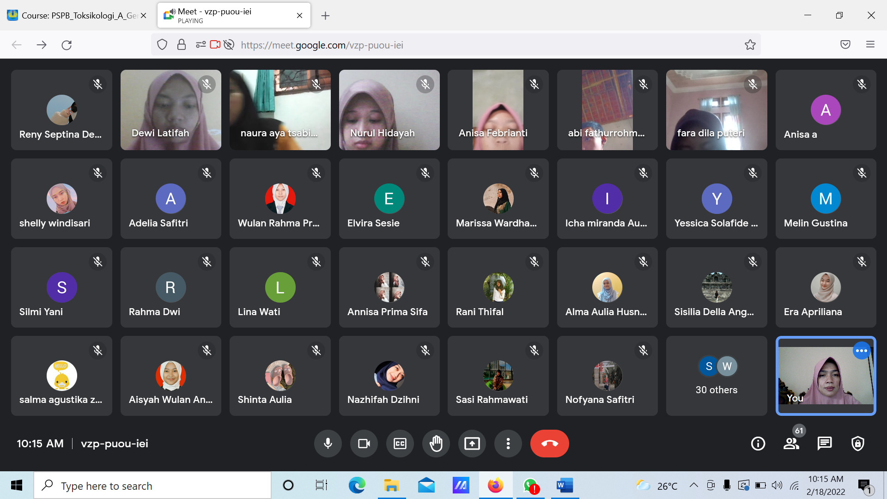
Task: Toggle the microphone button in Meet controls
Action: tap(328, 444)
